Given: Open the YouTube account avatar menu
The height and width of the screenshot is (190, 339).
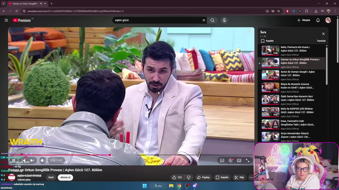Looking at the screenshot, I should (328, 20).
